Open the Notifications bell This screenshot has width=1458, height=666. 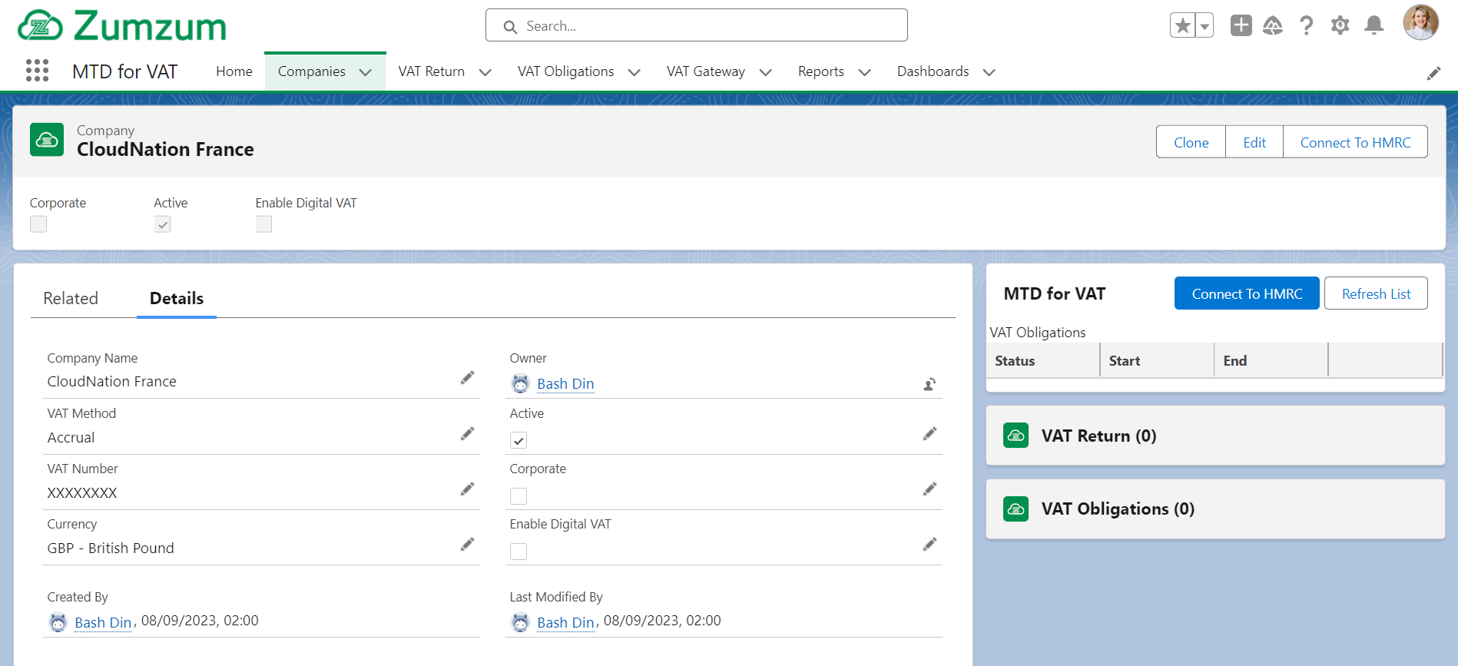pos(1374,25)
